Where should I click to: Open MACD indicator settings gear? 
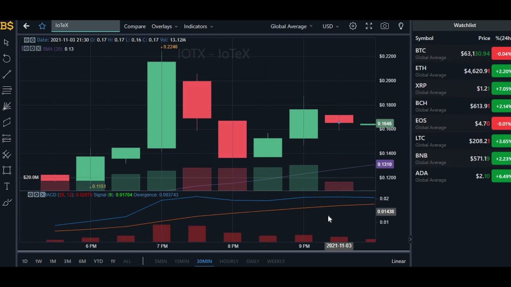pos(36,195)
